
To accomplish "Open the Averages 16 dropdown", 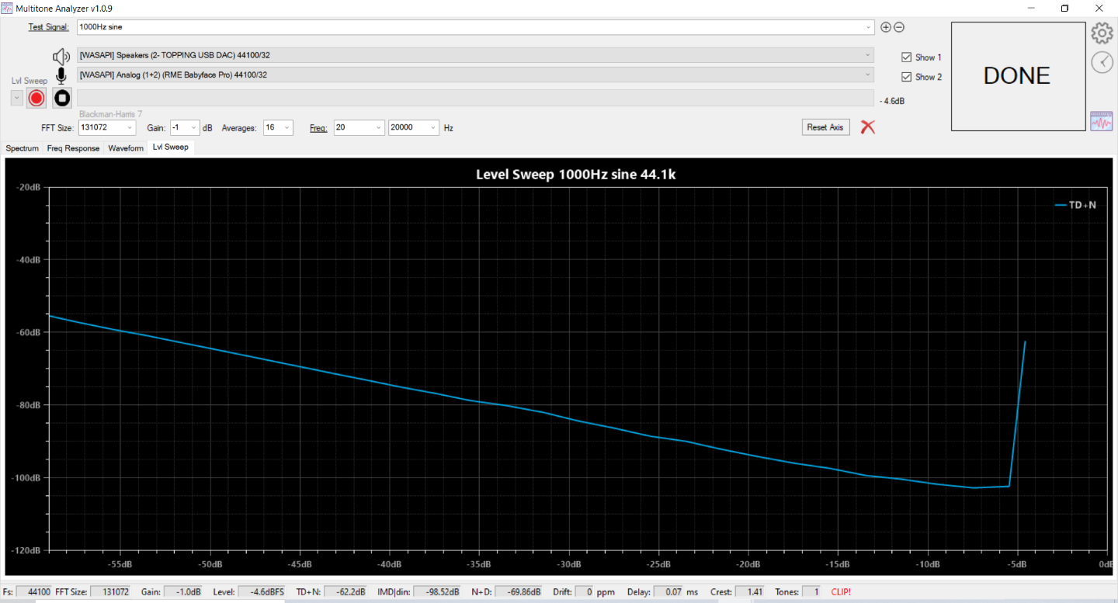I will click(x=286, y=127).
